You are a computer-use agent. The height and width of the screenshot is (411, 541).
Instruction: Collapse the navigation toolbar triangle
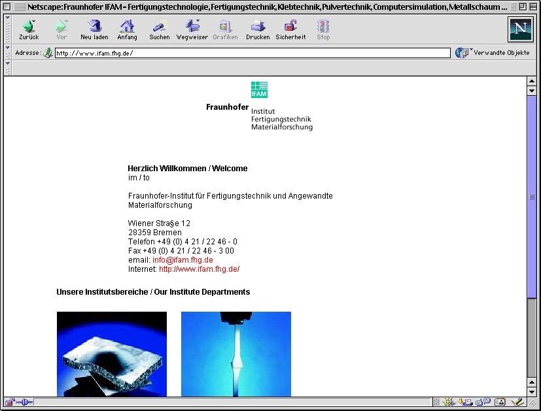click(x=7, y=17)
